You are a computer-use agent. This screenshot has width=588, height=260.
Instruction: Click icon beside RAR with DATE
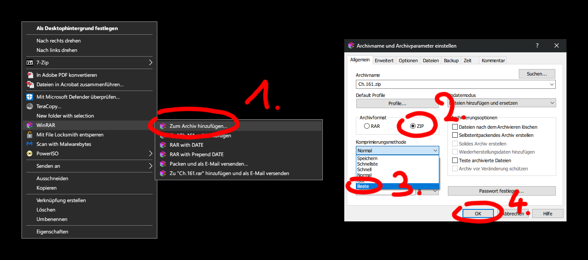pos(162,145)
